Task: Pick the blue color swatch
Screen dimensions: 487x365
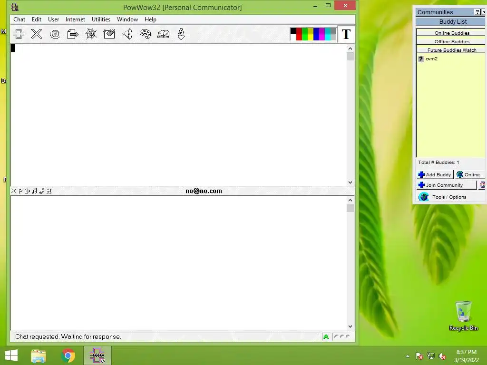Action: click(x=316, y=34)
